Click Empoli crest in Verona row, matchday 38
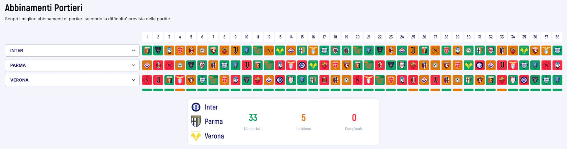The image size is (567, 149). [557, 80]
